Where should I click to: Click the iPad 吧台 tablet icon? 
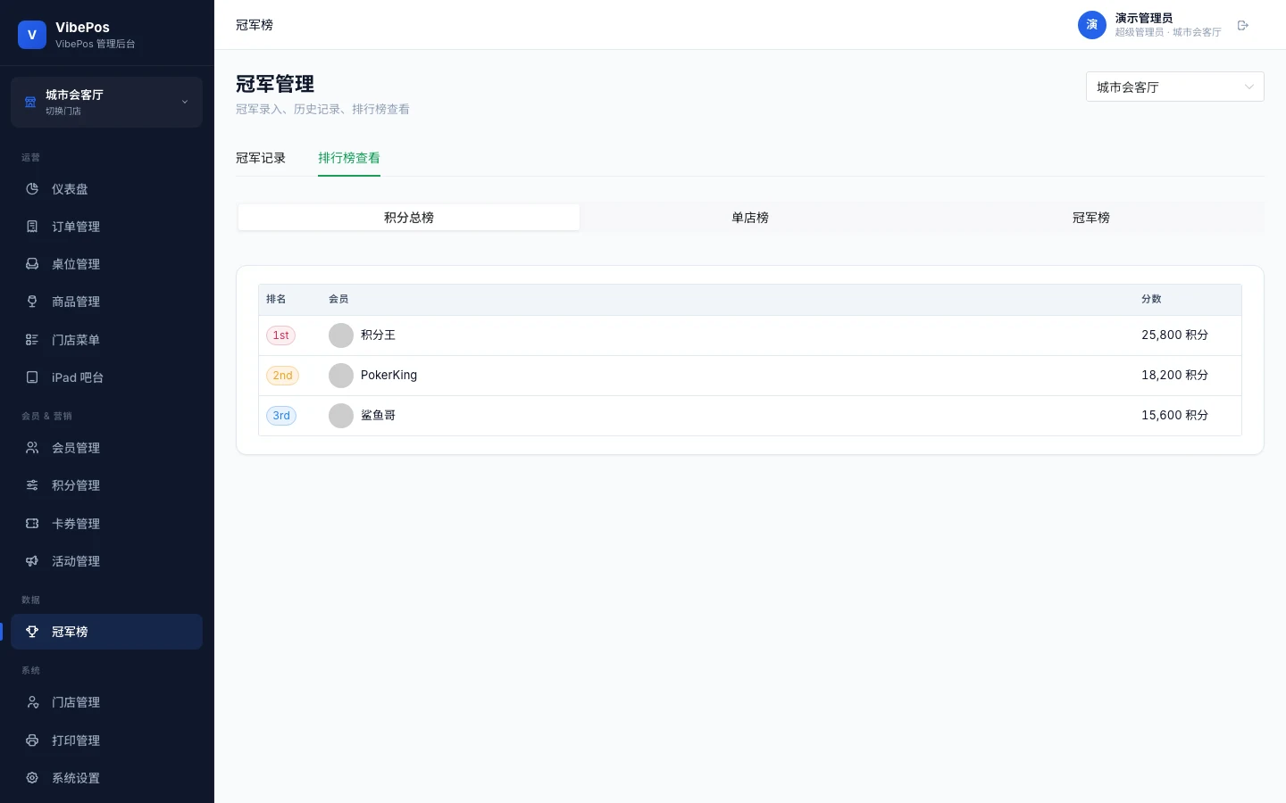pyautogui.click(x=32, y=377)
